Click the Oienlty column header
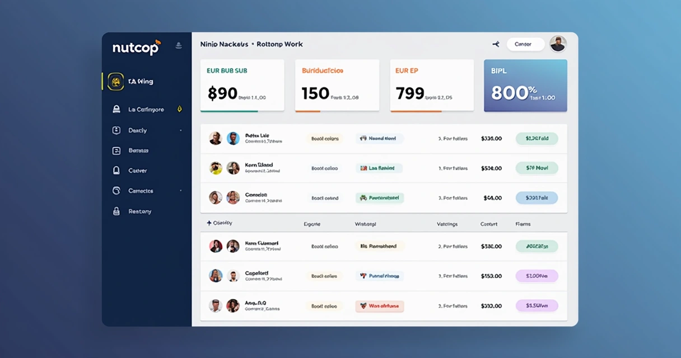The image size is (681, 358). point(222,223)
